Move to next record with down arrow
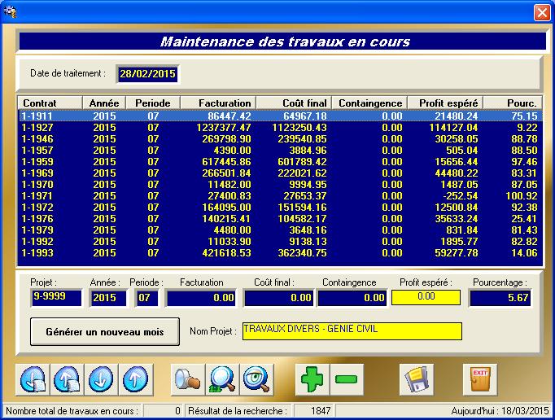The height and width of the screenshot is (420, 555). [102, 379]
